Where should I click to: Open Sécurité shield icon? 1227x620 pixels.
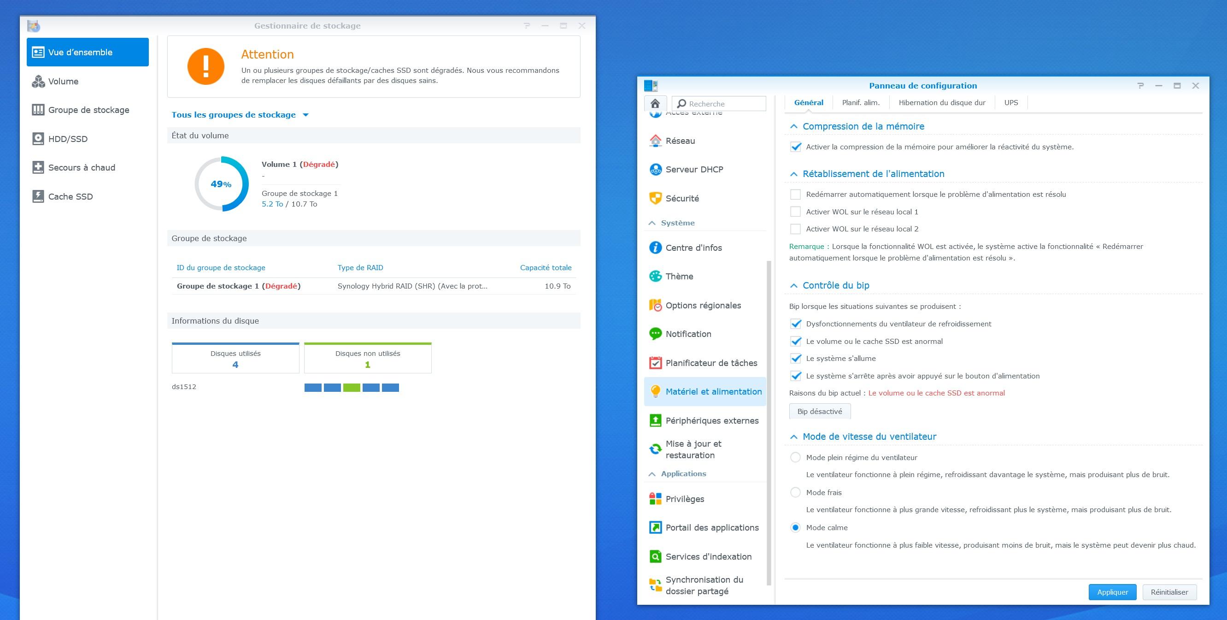pos(655,198)
